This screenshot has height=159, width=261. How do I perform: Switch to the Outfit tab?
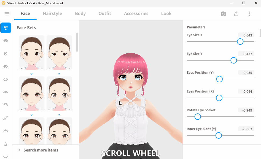coord(105,14)
